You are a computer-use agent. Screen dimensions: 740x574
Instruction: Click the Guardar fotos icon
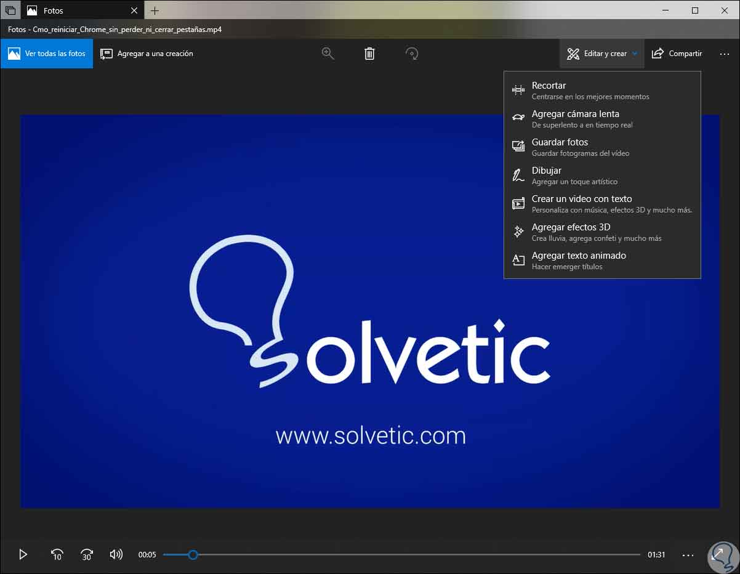(x=518, y=147)
